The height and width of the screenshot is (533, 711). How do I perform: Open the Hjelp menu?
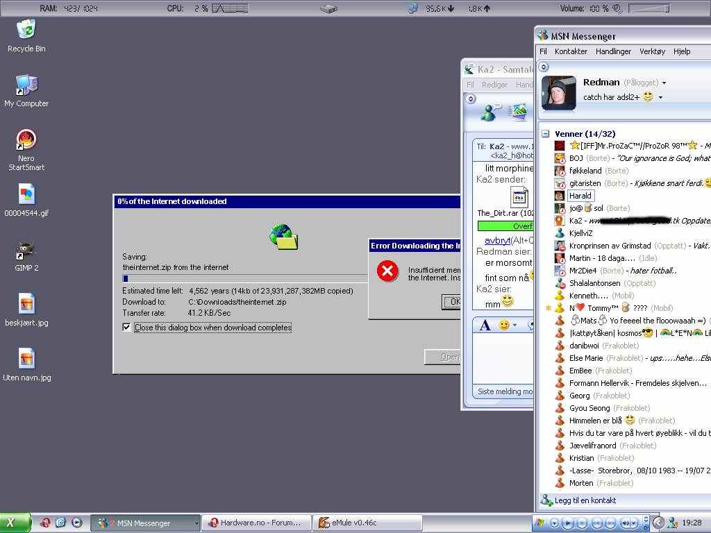tap(682, 51)
